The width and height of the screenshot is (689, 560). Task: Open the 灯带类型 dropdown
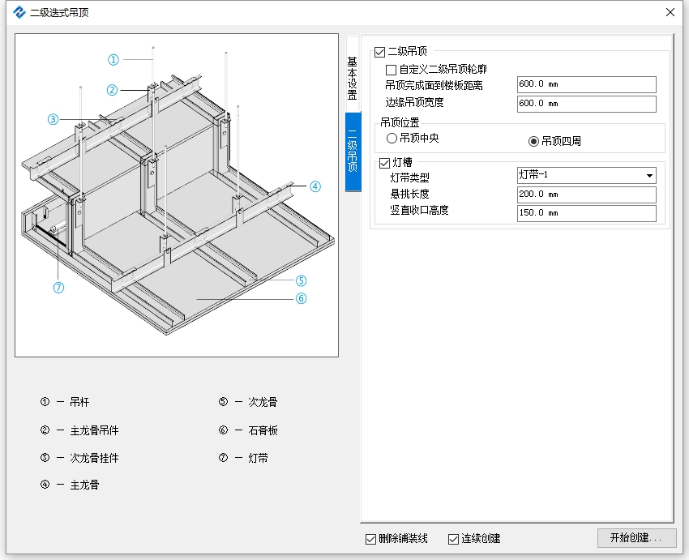coord(587,175)
